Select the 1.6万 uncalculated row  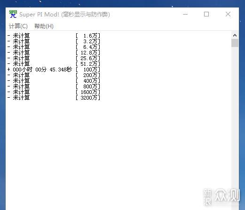tap(54, 36)
